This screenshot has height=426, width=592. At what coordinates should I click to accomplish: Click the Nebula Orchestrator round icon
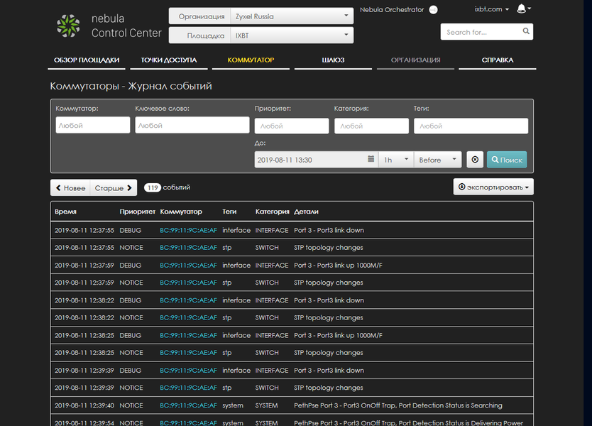click(434, 10)
